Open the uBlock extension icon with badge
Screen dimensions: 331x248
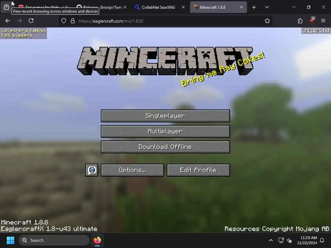click(x=312, y=20)
